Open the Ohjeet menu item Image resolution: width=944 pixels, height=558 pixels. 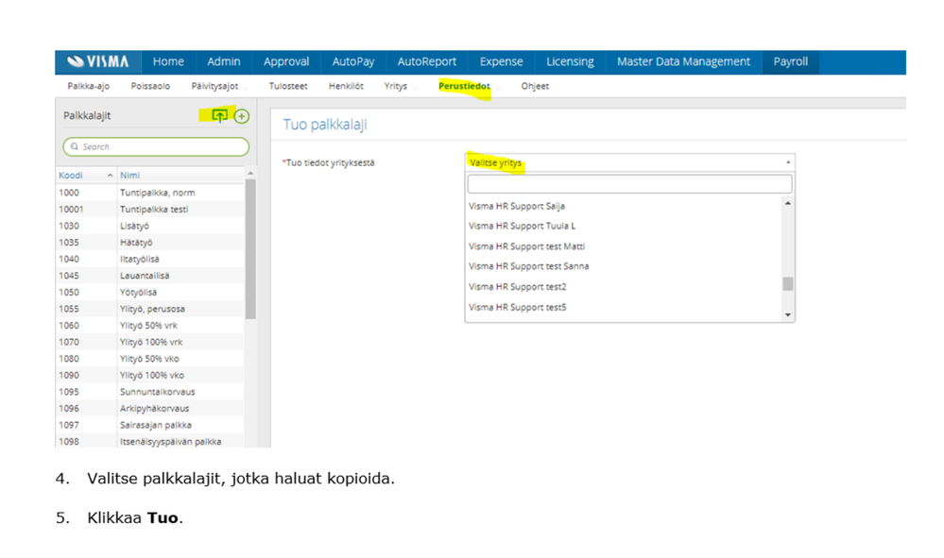(x=535, y=86)
